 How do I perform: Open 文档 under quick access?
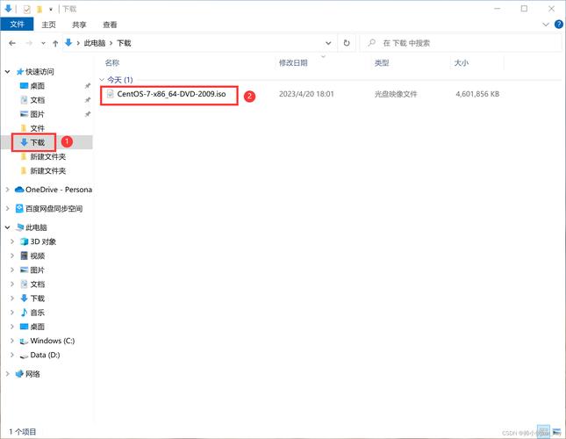[x=38, y=100]
